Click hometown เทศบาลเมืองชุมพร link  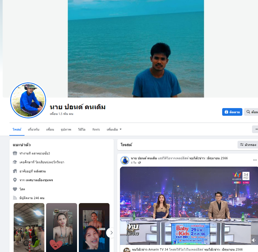click(x=39, y=180)
